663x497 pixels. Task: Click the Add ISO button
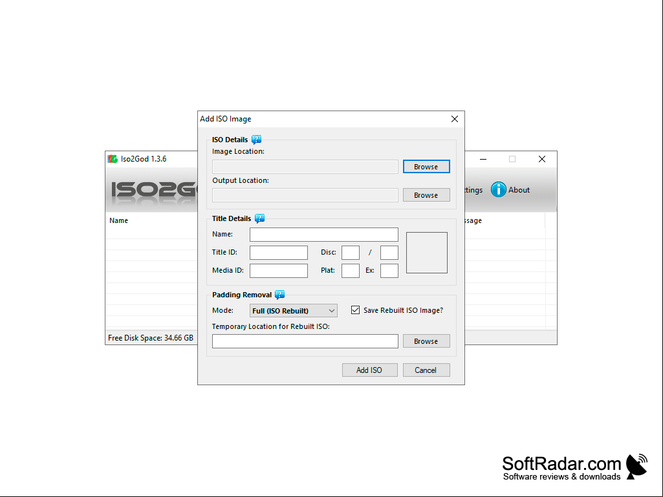pos(369,370)
